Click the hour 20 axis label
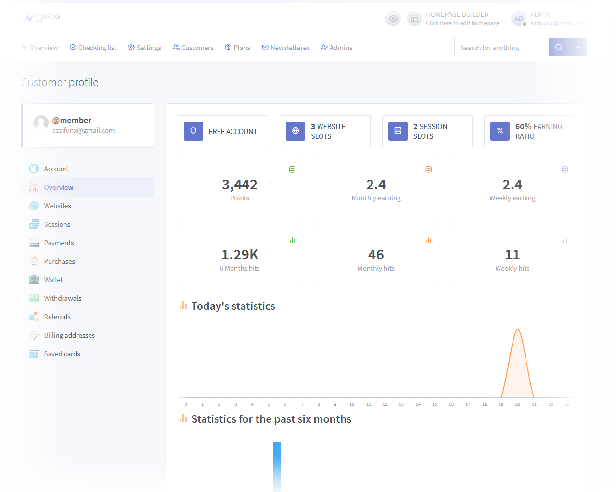 (x=518, y=404)
